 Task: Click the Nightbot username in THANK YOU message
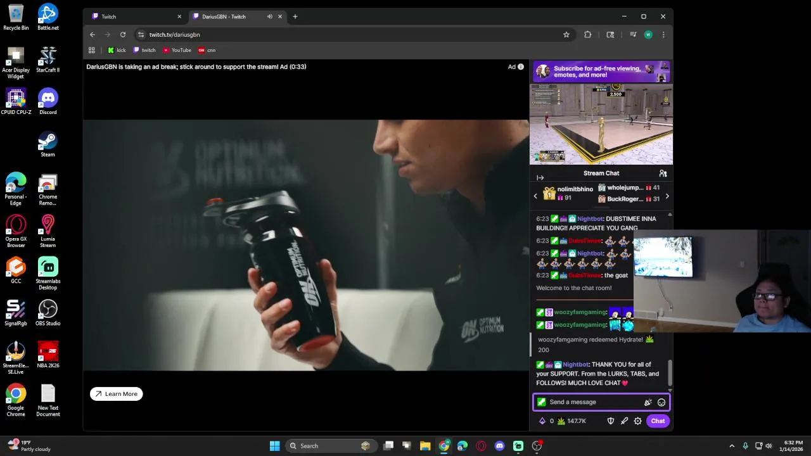click(575, 365)
